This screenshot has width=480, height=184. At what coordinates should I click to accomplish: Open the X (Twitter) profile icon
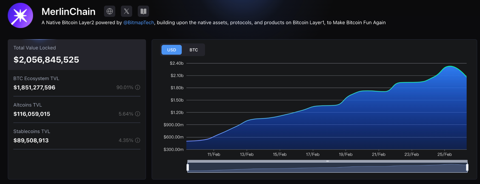tap(127, 11)
